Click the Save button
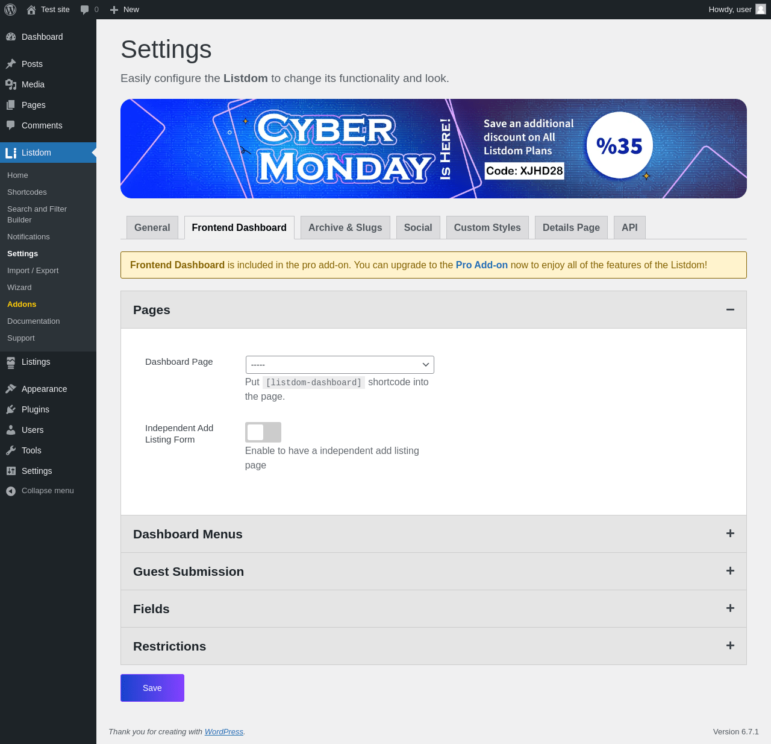This screenshot has width=771, height=744. pos(152,688)
